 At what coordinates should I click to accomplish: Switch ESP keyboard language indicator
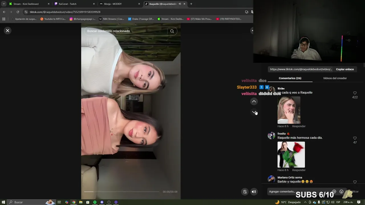tap(338, 202)
